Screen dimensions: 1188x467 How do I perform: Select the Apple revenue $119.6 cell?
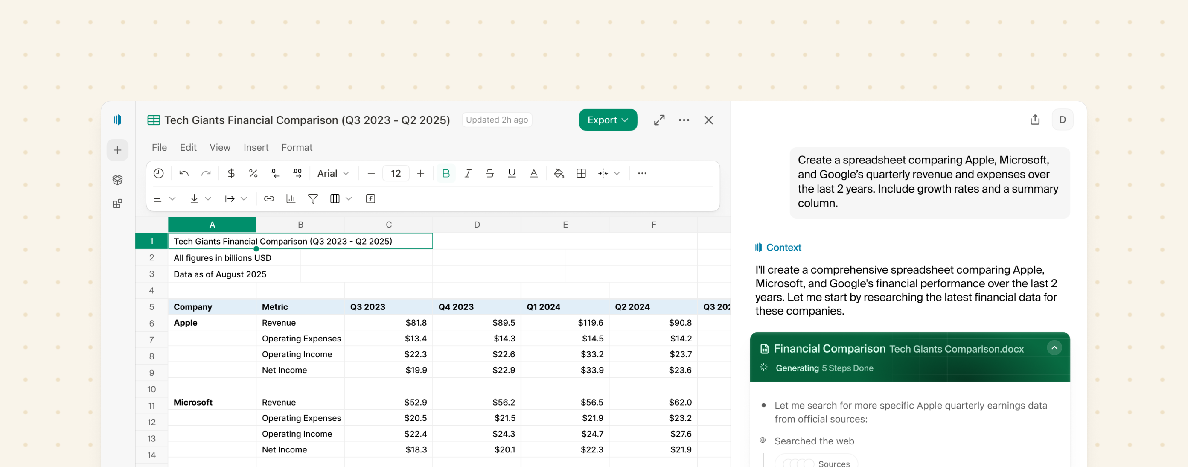(x=565, y=323)
